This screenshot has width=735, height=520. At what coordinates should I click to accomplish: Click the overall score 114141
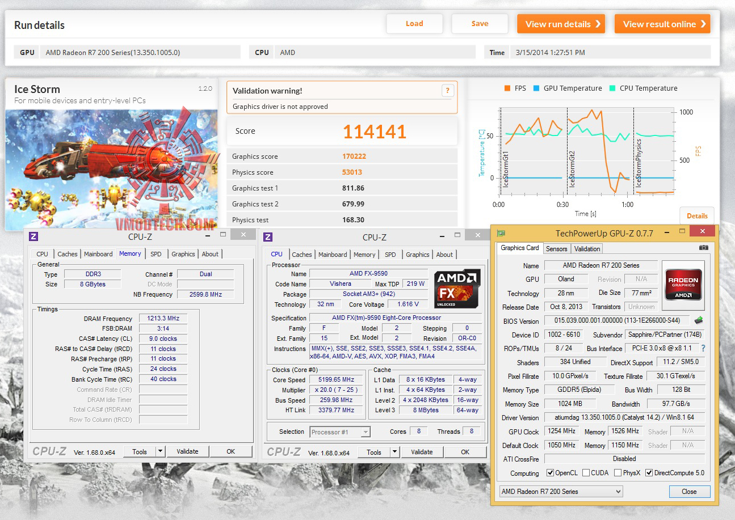pyautogui.click(x=375, y=132)
